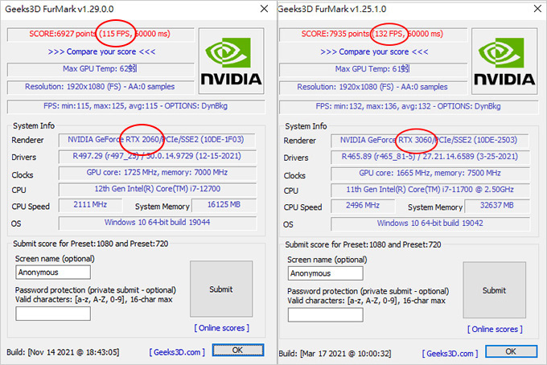The width and height of the screenshot is (547, 365).
Task: Click '16125 MB' system memory value
Action: (x=224, y=205)
